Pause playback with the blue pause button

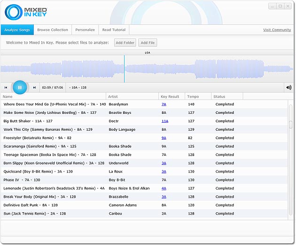20,87
